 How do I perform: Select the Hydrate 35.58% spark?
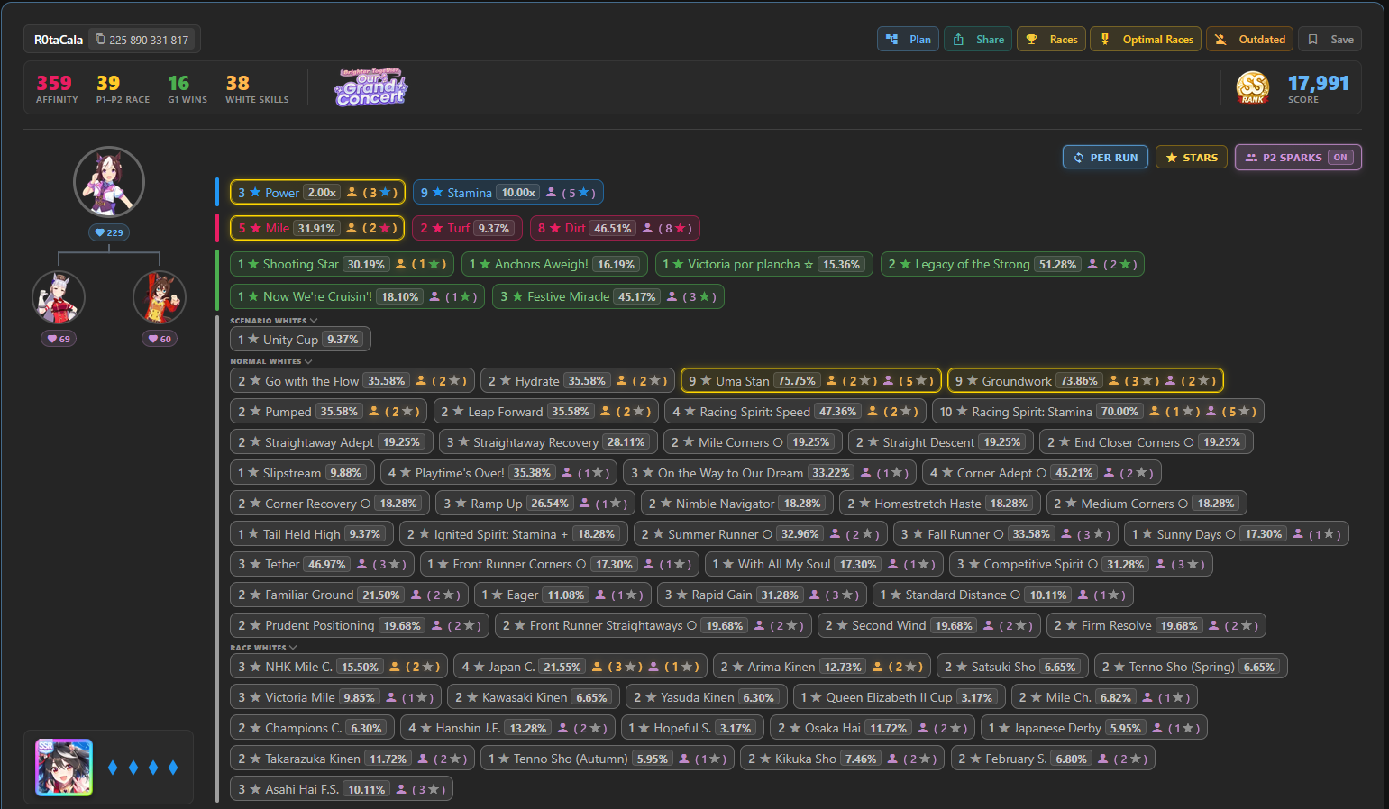(578, 381)
